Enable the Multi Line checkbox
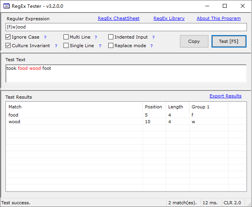Screen dimensions: 252x207 (x=66, y=37)
